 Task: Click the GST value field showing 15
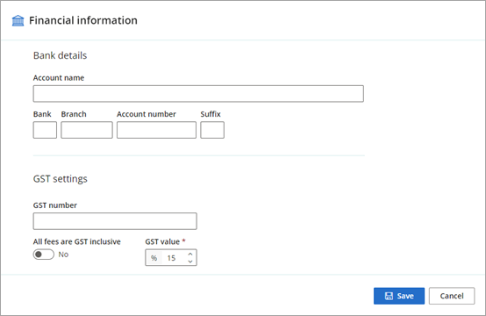click(171, 258)
